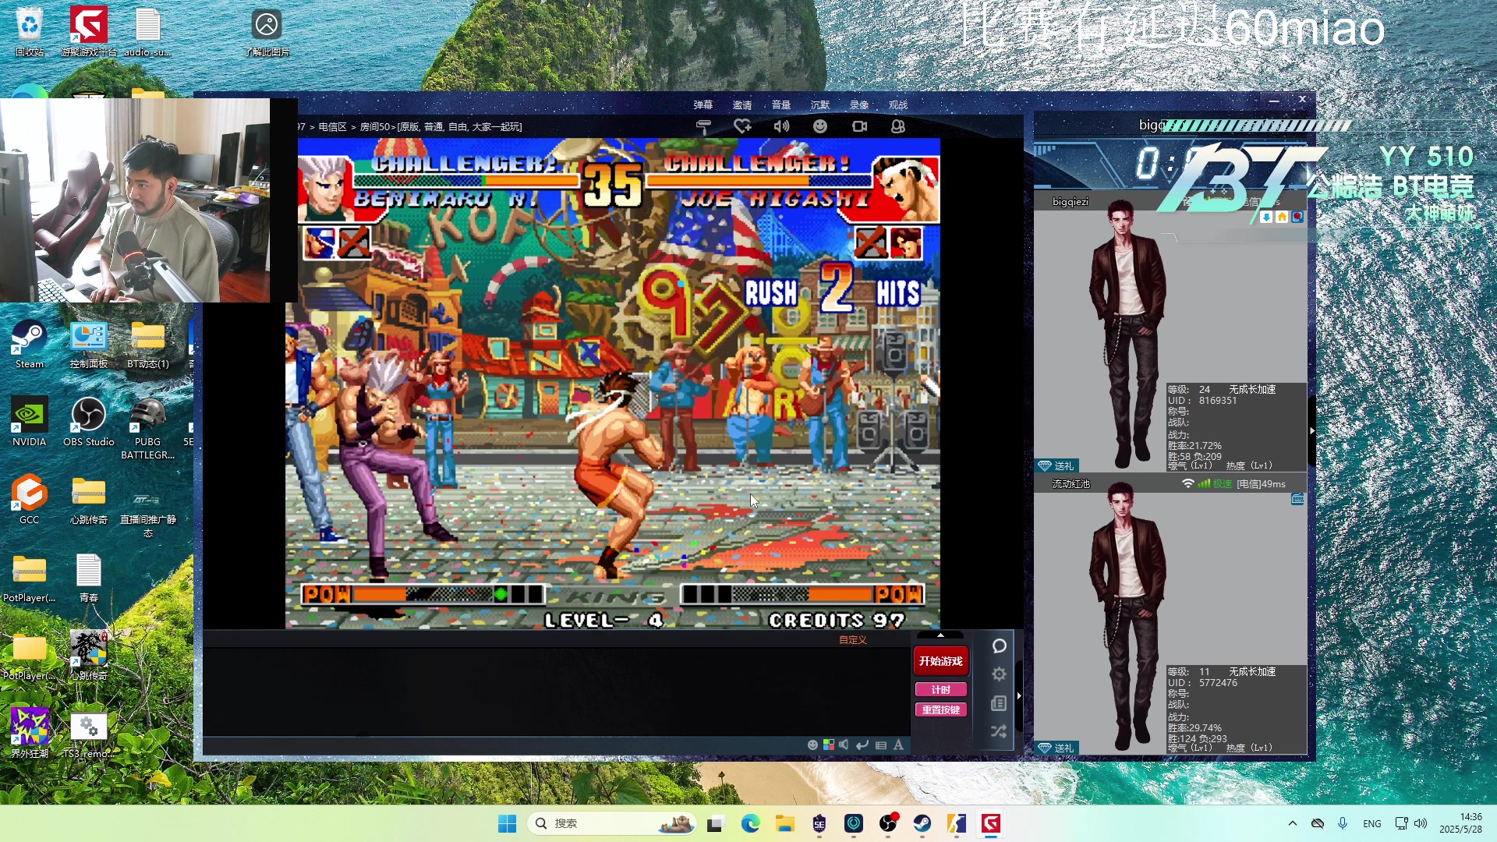
Task: Click the UID 5772476 text
Action: click(1202, 683)
